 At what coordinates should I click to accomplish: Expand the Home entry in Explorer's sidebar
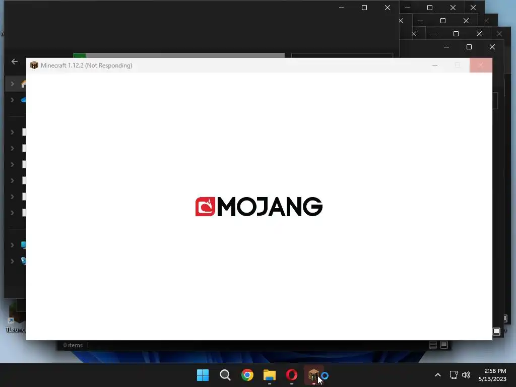click(12, 84)
